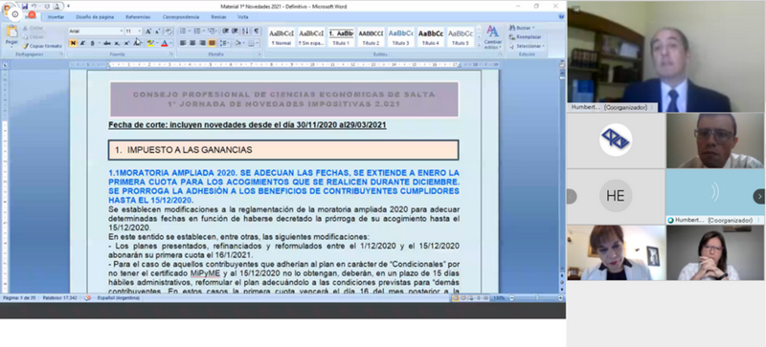Open the Referencias ribbon tab
The image size is (766, 347).
(x=138, y=17)
